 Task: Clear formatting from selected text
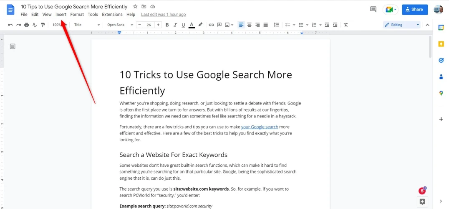346,25
